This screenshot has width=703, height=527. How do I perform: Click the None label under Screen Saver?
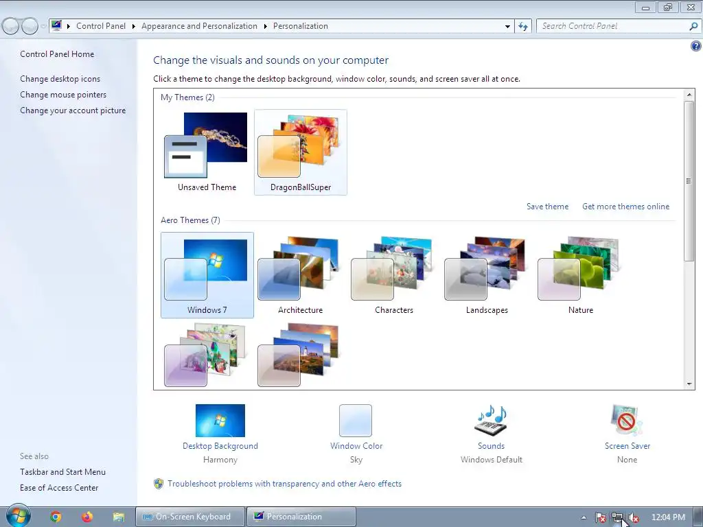pyautogui.click(x=627, y=460)
